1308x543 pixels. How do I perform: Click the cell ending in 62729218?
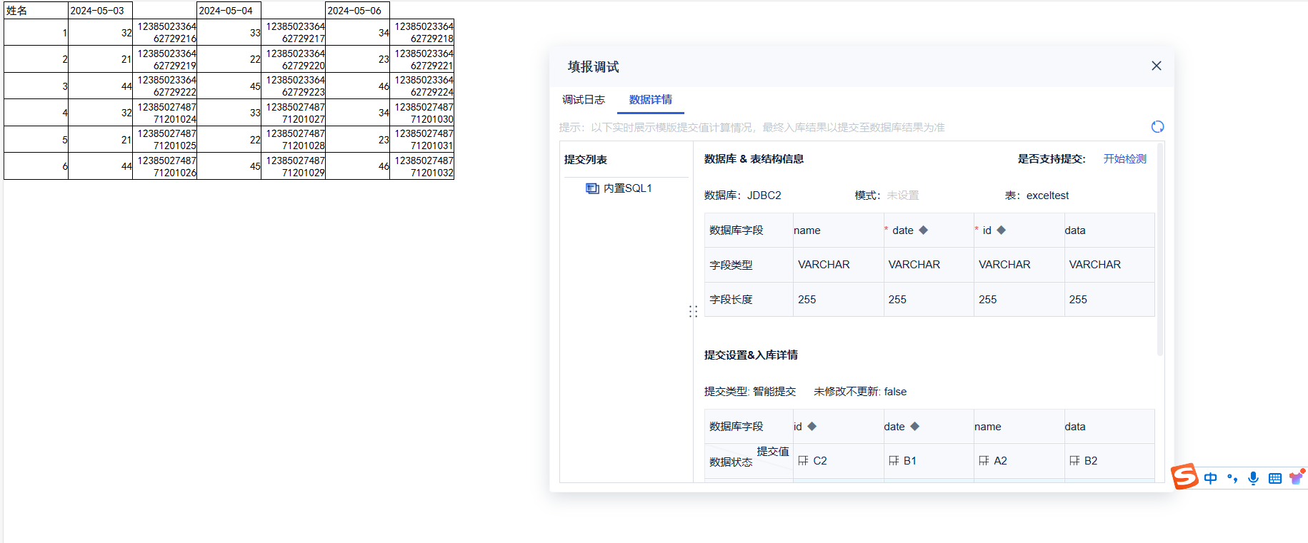(421, 32)
